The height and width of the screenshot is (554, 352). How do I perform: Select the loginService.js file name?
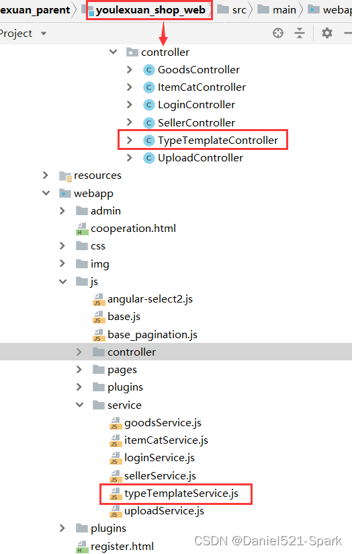[x=159, y=459]
